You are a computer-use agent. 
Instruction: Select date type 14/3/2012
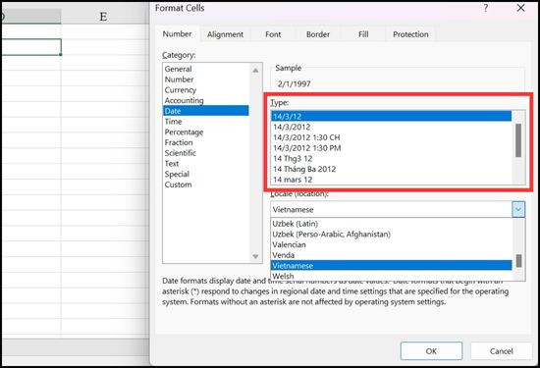click(x=392, y=127)
